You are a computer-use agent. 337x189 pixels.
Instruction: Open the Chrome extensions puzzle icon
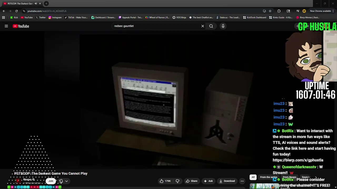click(x=279, y=11)
